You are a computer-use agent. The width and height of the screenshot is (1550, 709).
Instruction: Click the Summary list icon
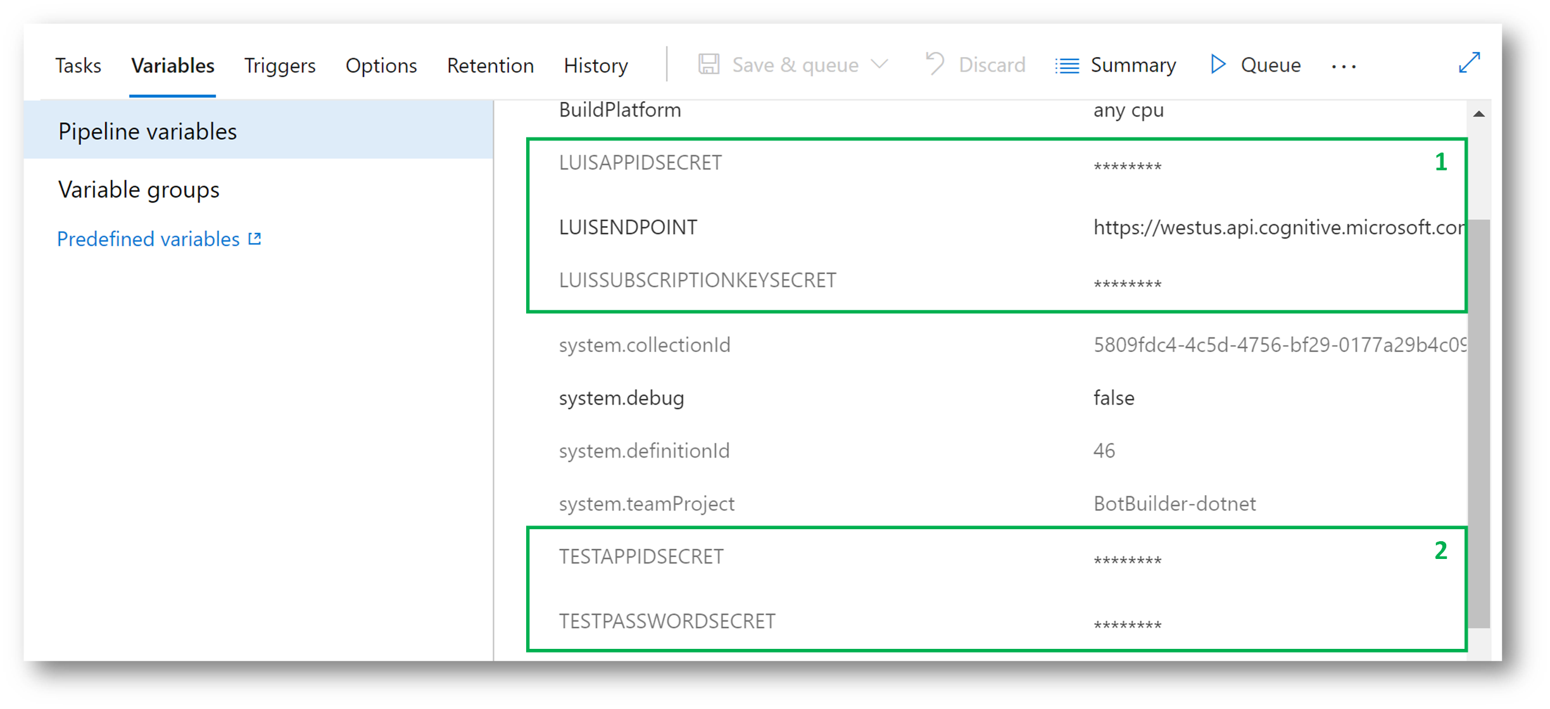[1067, 65]
